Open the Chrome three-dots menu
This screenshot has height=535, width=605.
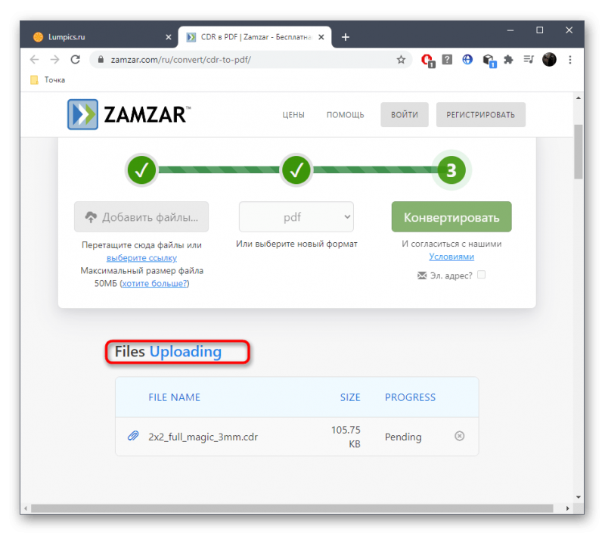point(570,60)
